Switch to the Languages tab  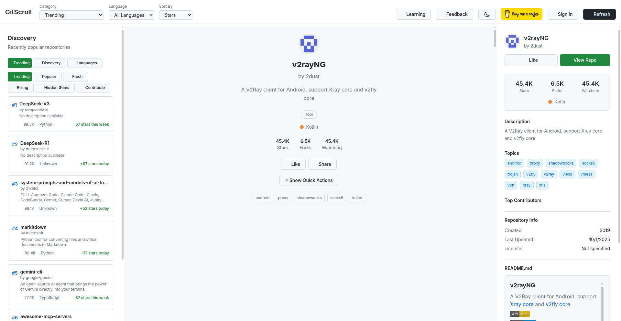(85, 63)
